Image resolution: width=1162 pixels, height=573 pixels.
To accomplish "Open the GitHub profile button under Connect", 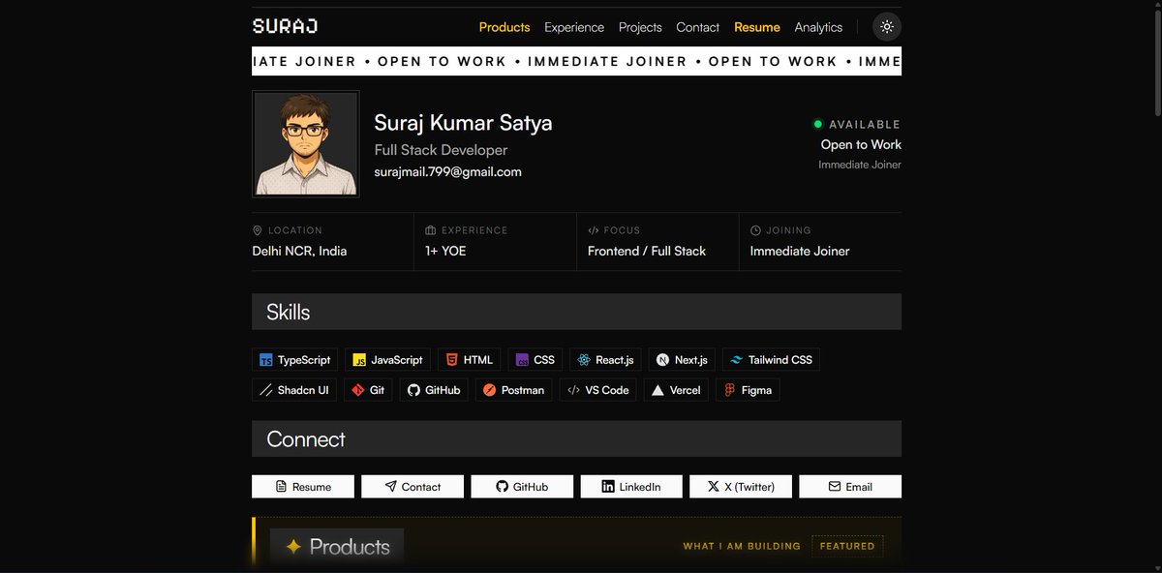I will (522, 487).
